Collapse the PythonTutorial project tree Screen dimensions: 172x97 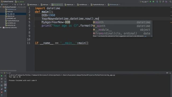tap(1, 7)
